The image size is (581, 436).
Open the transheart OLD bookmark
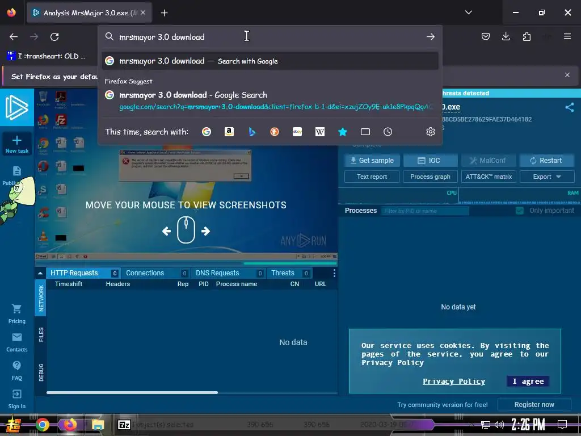[46, 56]
